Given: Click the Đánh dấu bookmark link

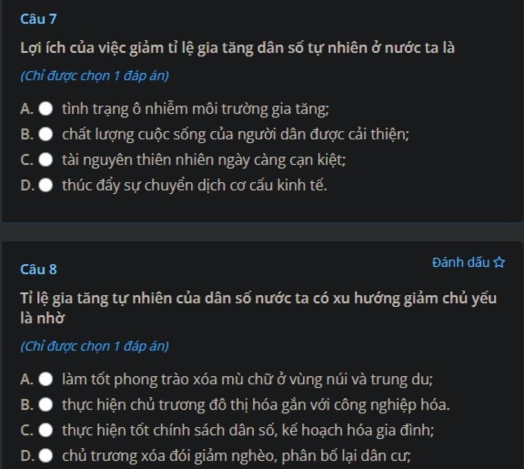Looking at the screenshot, I should (461, 263).
